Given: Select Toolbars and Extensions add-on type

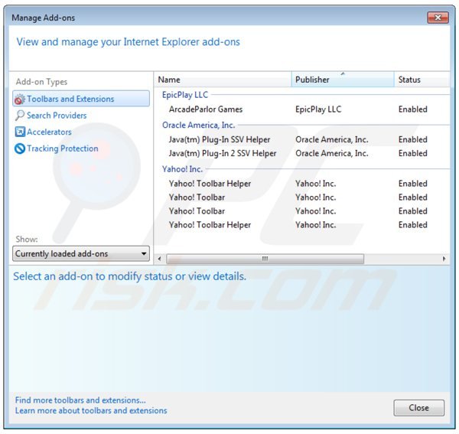Looking at the screenshot, I should tap(81, 99).
